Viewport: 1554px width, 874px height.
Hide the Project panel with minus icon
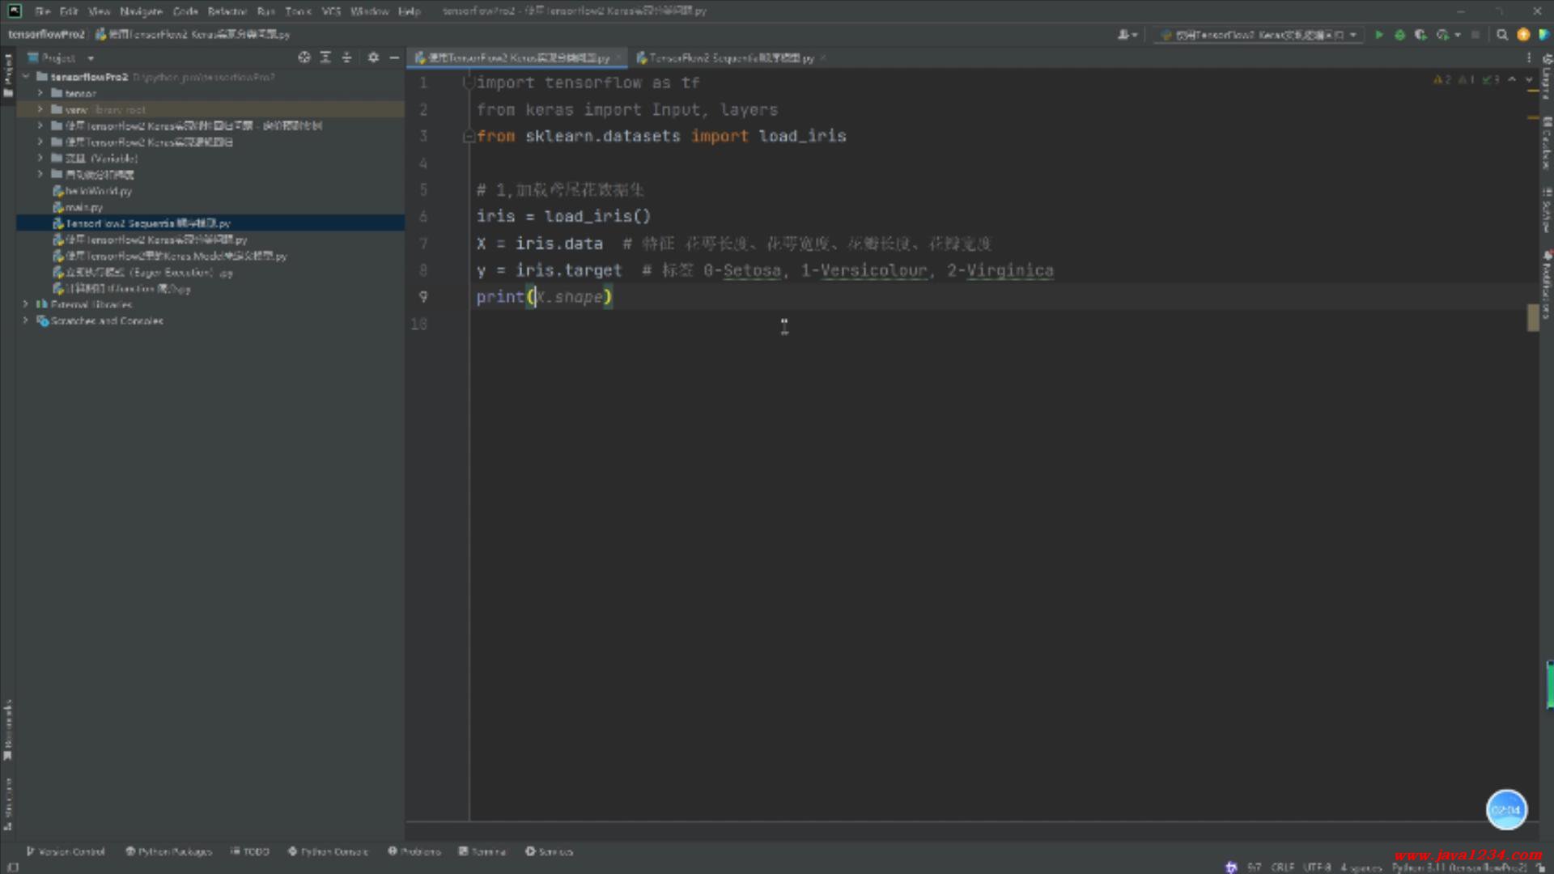click(x=394, y=57)
